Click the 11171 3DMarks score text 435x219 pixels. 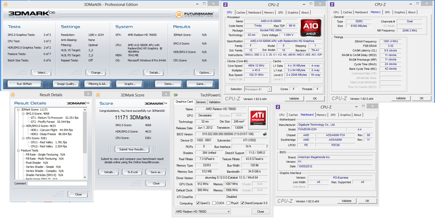coord(132,117)
